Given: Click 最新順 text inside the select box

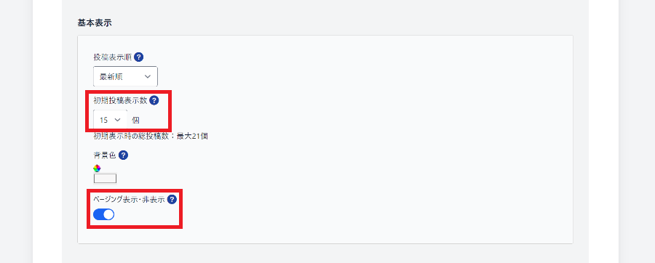Looking at the screenshot, I should click(111, 77).
